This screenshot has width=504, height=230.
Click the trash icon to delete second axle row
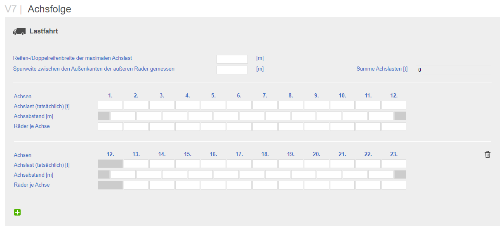point(488,154)
